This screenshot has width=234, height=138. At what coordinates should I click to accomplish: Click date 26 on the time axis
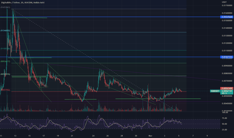(x=107, y=136)
